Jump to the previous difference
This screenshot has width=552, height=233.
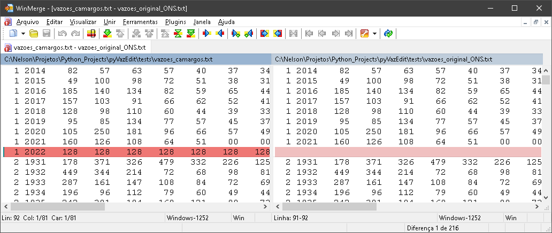120,34
